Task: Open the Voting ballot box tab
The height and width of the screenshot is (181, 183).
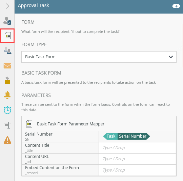Action: 7,80
